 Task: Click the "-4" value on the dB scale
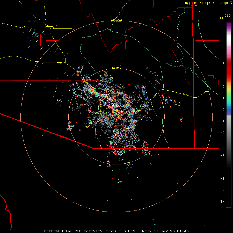(x=222, y=155)
